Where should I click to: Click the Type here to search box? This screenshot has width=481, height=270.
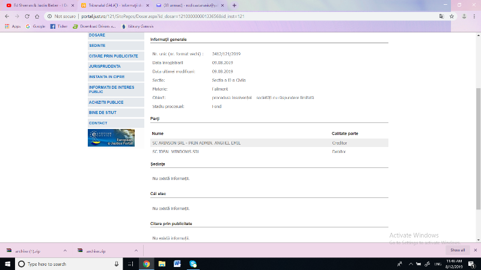click(x=69, y=264)
